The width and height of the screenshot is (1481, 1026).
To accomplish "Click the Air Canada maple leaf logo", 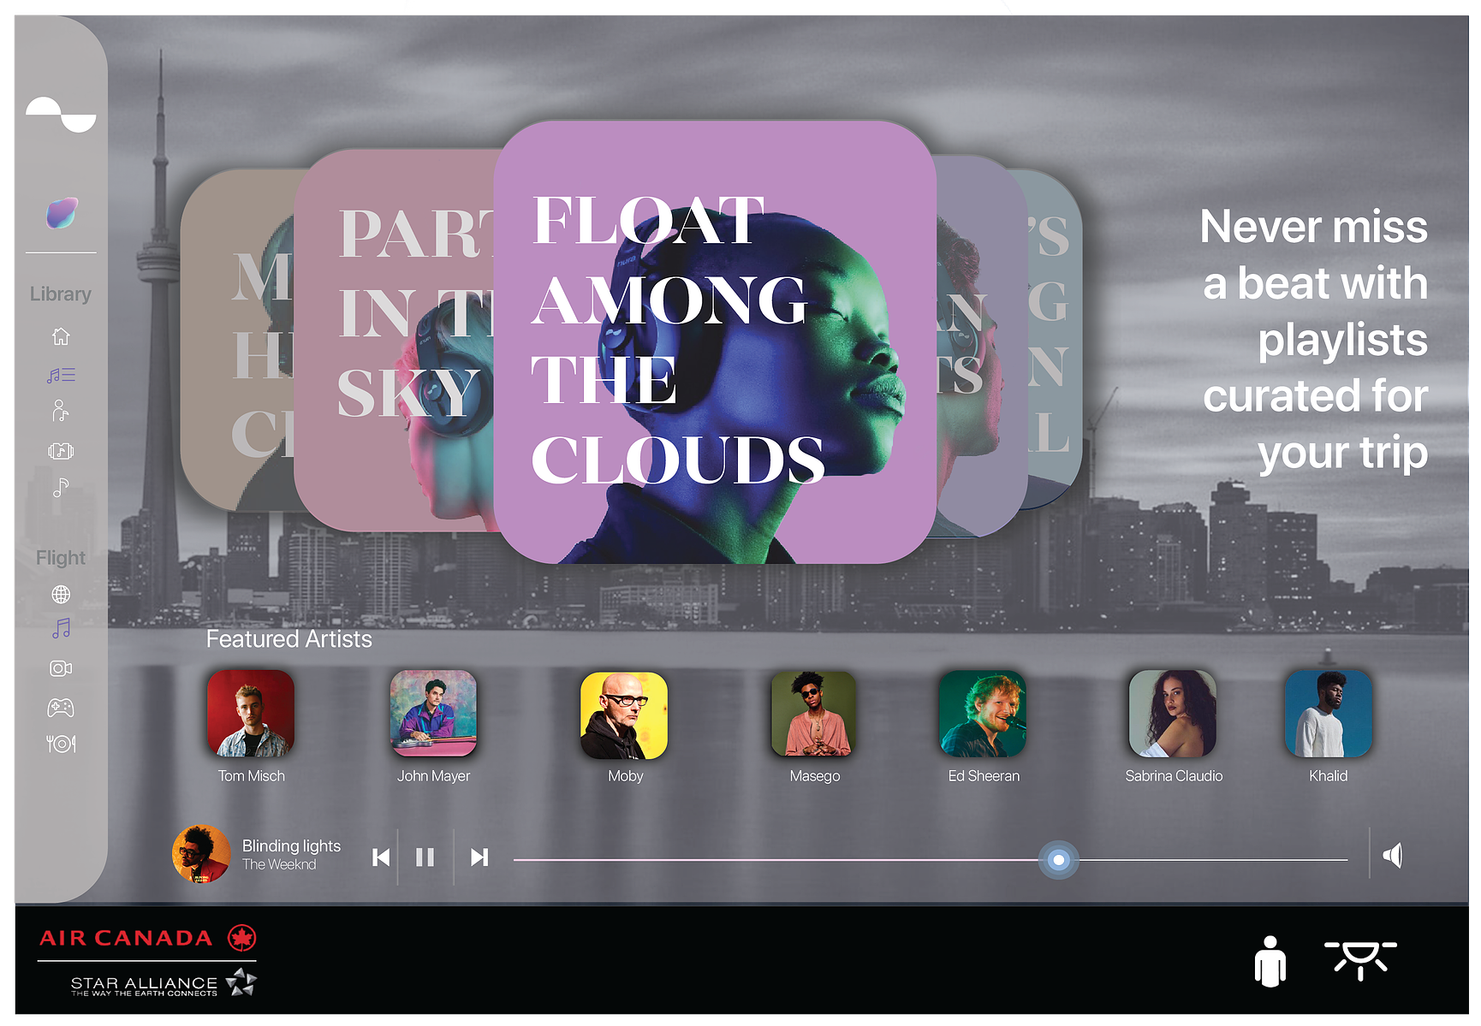I will point(242,938).
